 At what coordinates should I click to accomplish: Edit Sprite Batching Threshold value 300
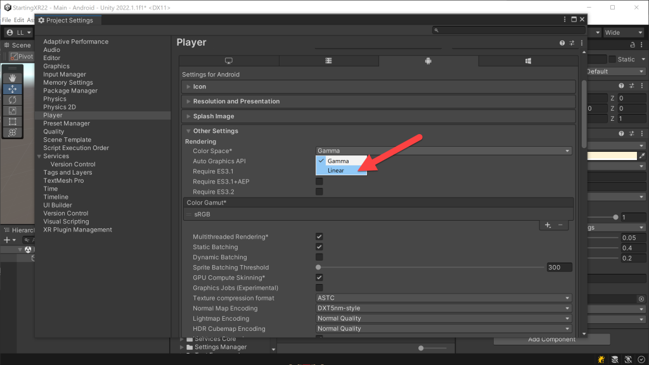(560, 268)
